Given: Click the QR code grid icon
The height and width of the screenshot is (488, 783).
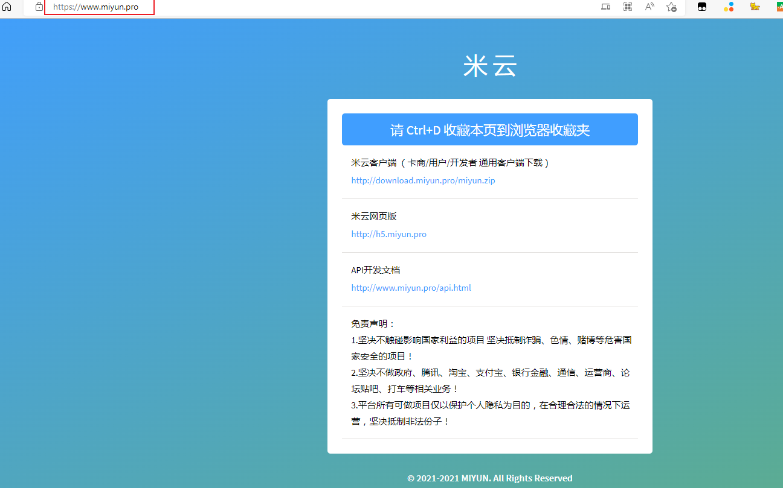Looking at the screenshot, I should 628,7.
